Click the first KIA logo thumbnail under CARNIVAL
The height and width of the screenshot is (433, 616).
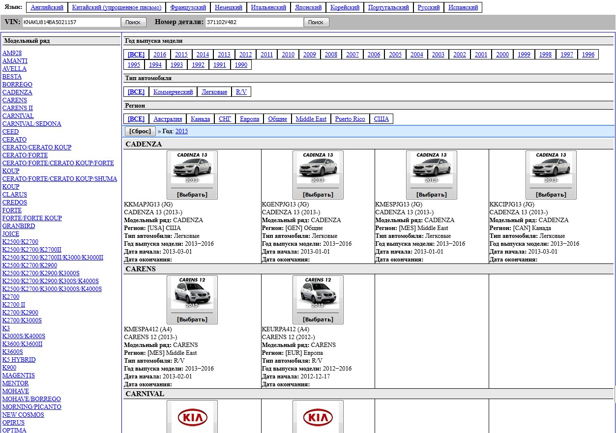tap(192, 417)
